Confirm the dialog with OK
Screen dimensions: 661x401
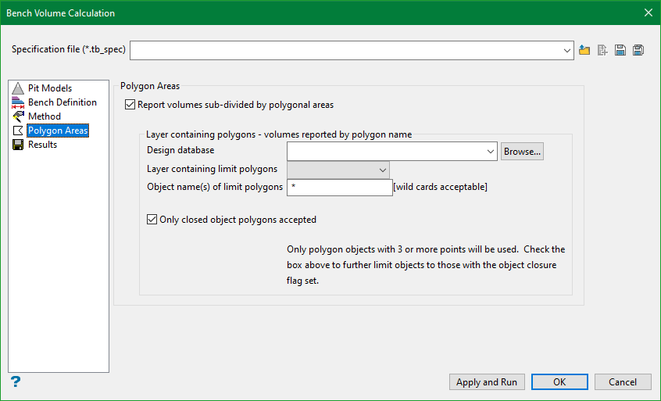coord(559,382)
